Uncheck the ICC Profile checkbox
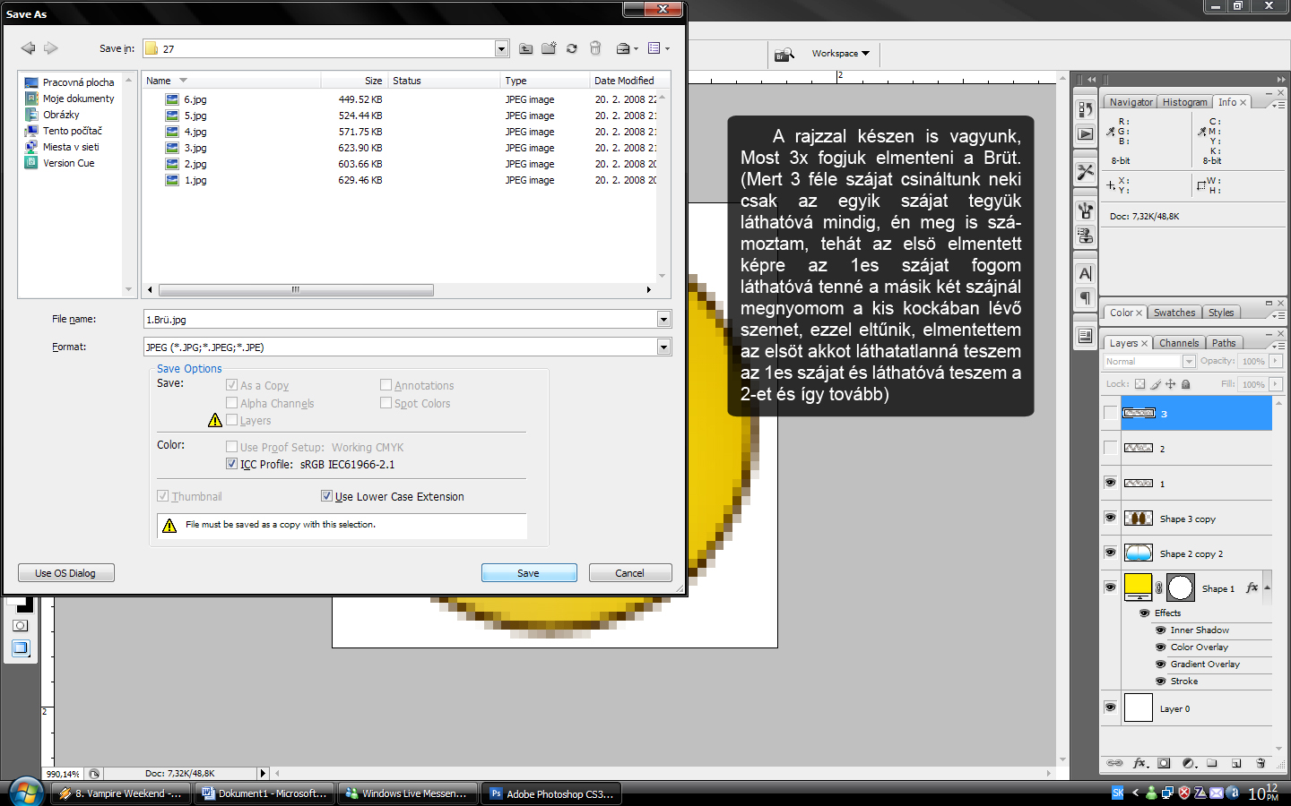The width and height of the screenshot is (1291, 806). point(232,464)
